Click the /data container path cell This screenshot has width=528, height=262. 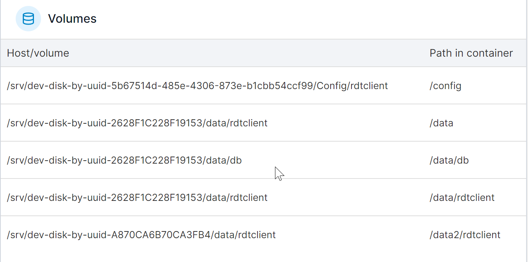click(x=441, y=123)
